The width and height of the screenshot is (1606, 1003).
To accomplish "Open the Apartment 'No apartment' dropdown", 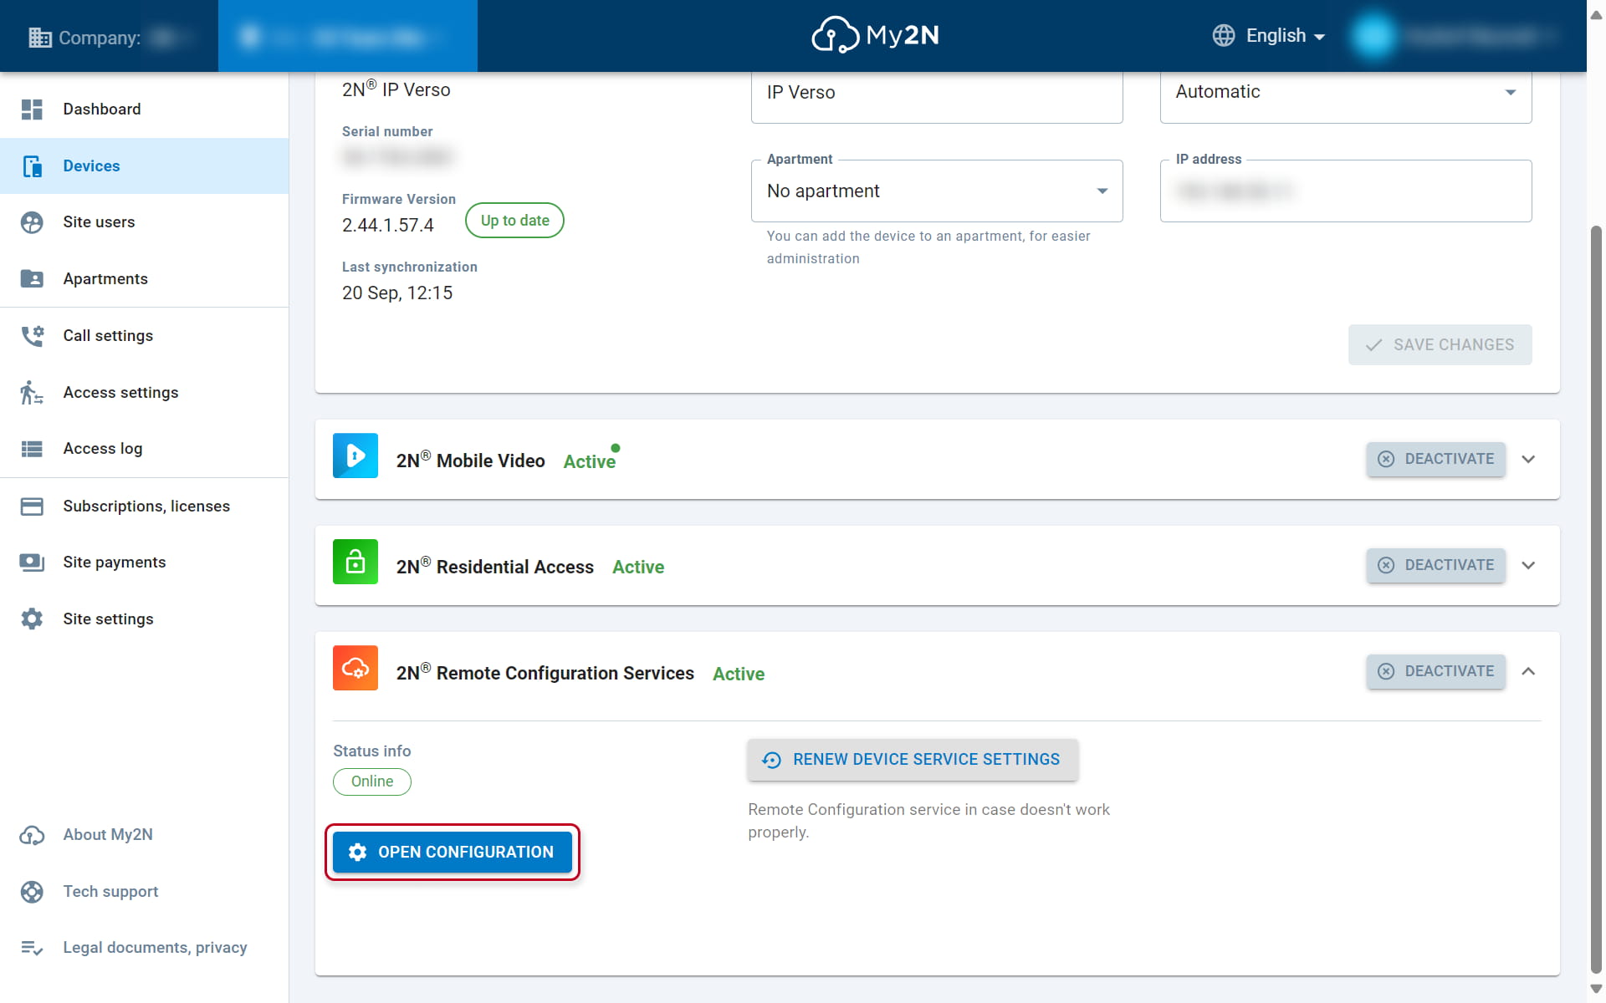I will pyautogui.click(x=937, y=191).
